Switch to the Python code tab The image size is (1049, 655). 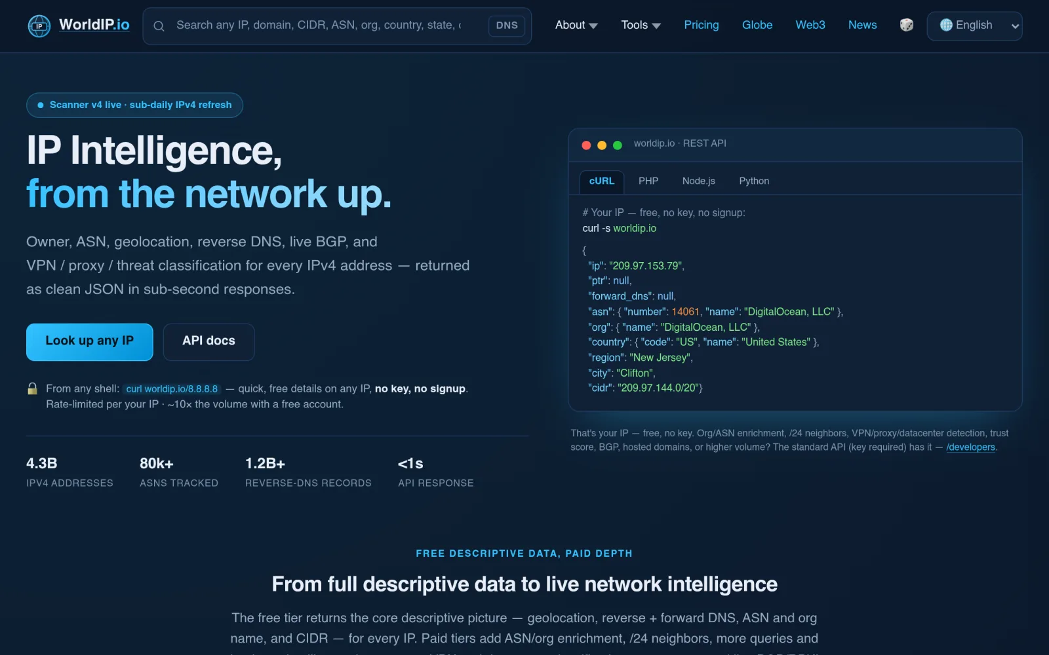(x=754, y=181)
